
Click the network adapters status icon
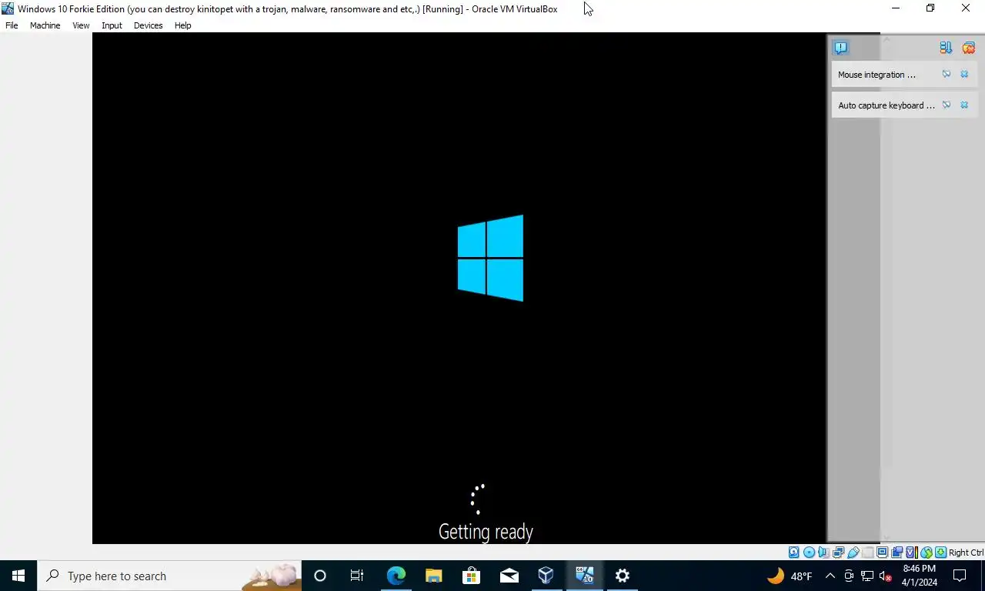coord(838,553)
